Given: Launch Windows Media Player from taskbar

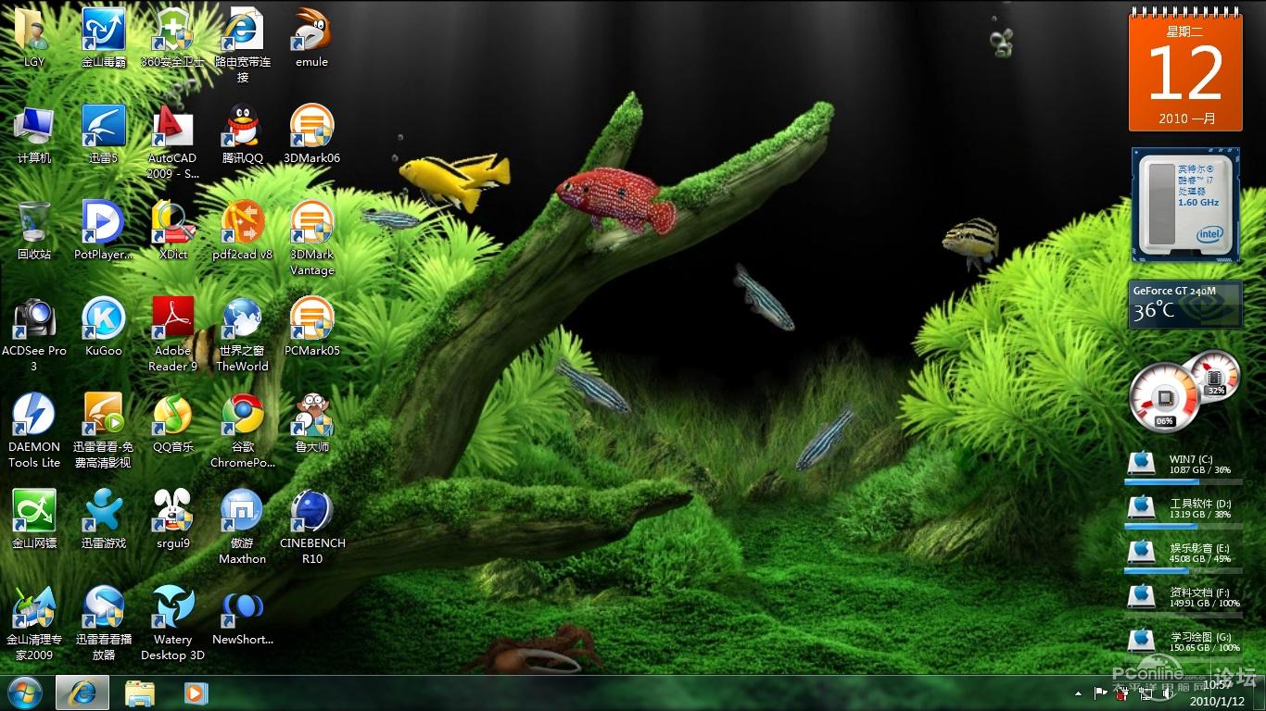Looking at the screenshot, I should click(x=196, y=692).
